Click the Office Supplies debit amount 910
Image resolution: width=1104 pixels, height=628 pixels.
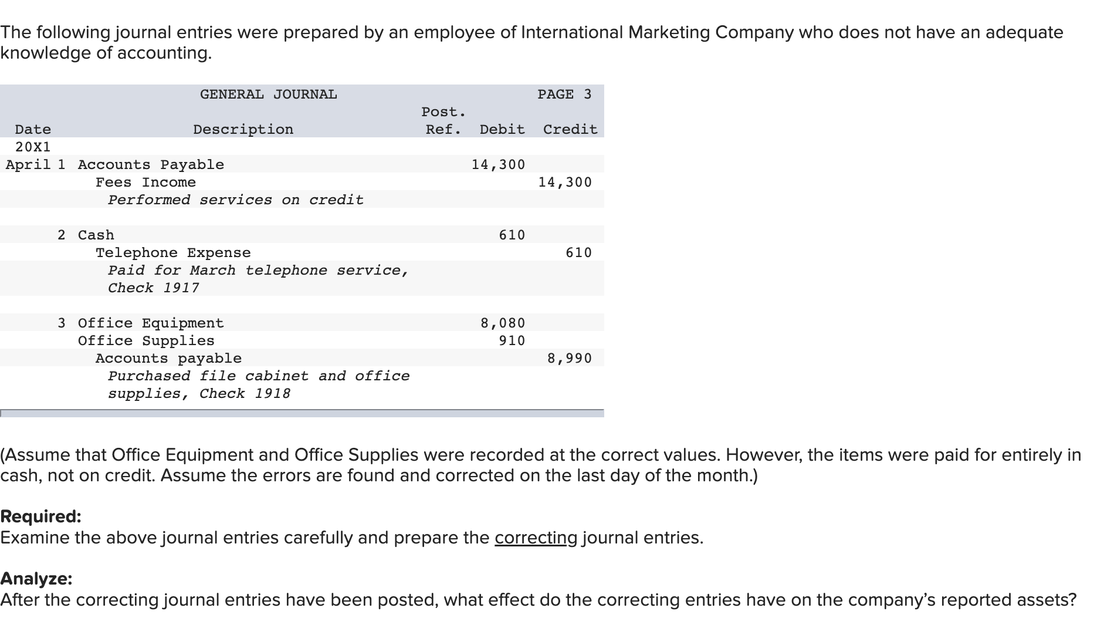coord(512,340)
